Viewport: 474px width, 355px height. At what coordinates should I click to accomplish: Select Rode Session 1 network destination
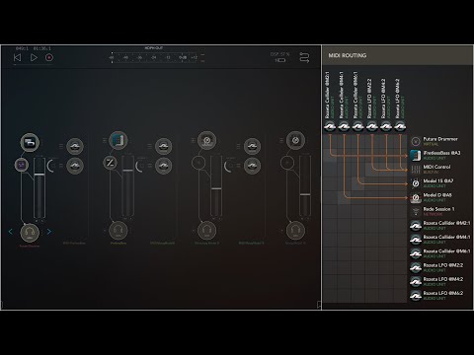pyautogui.click(x=440, y=212)
